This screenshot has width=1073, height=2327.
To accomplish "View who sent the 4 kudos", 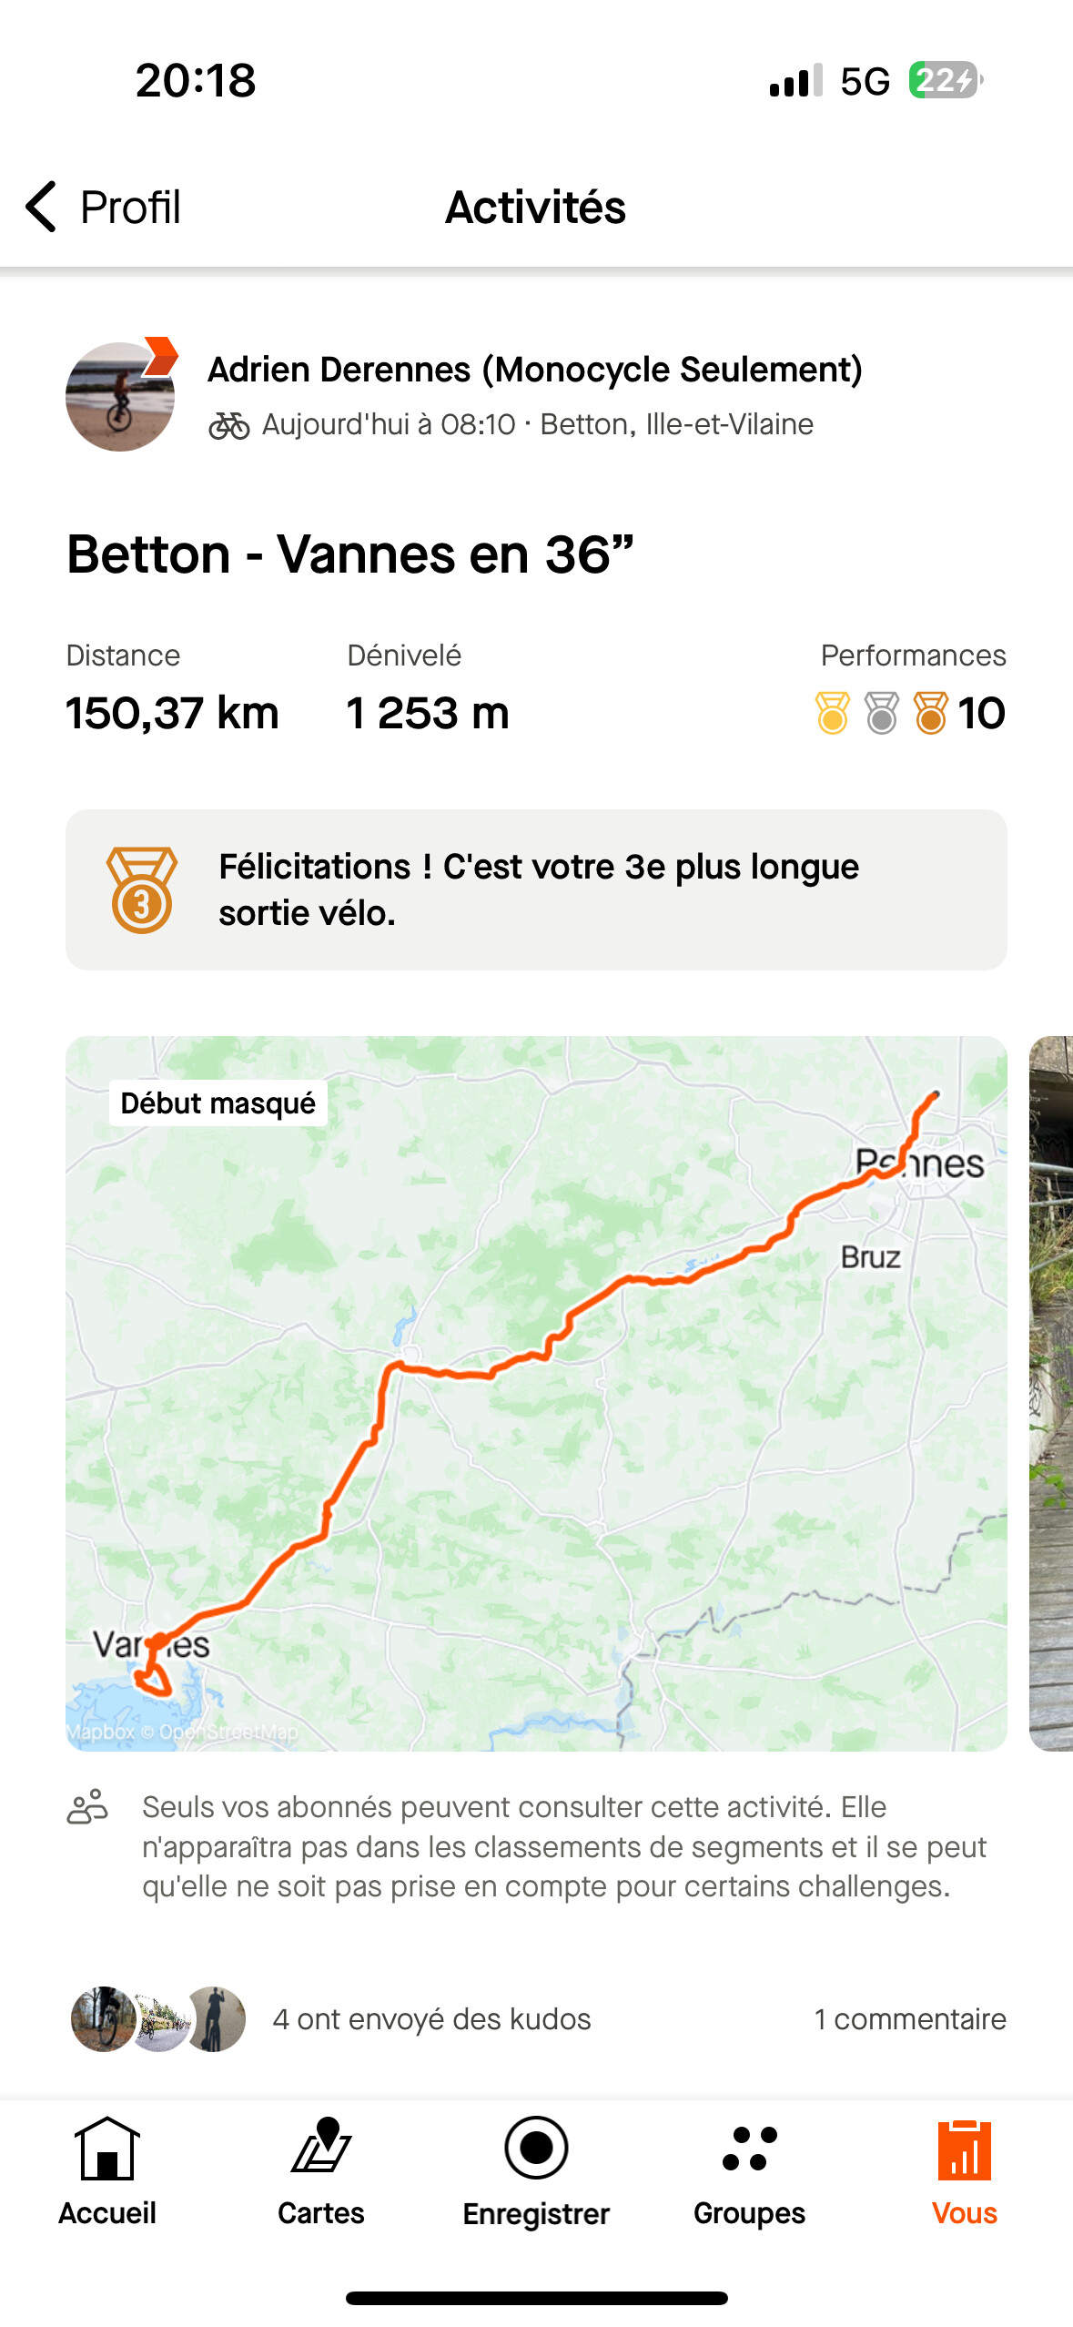I will pos(431,2019).
